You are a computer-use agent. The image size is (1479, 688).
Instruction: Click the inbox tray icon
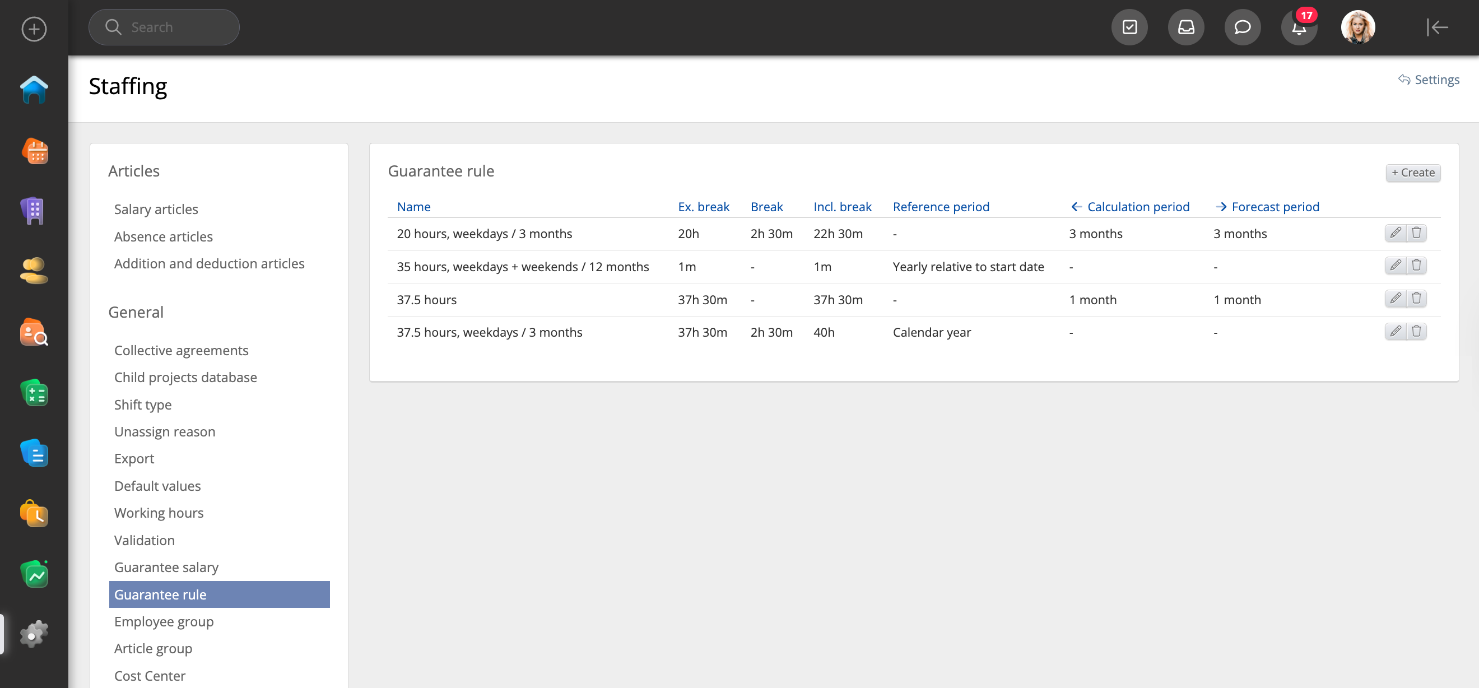(1185, 27)
